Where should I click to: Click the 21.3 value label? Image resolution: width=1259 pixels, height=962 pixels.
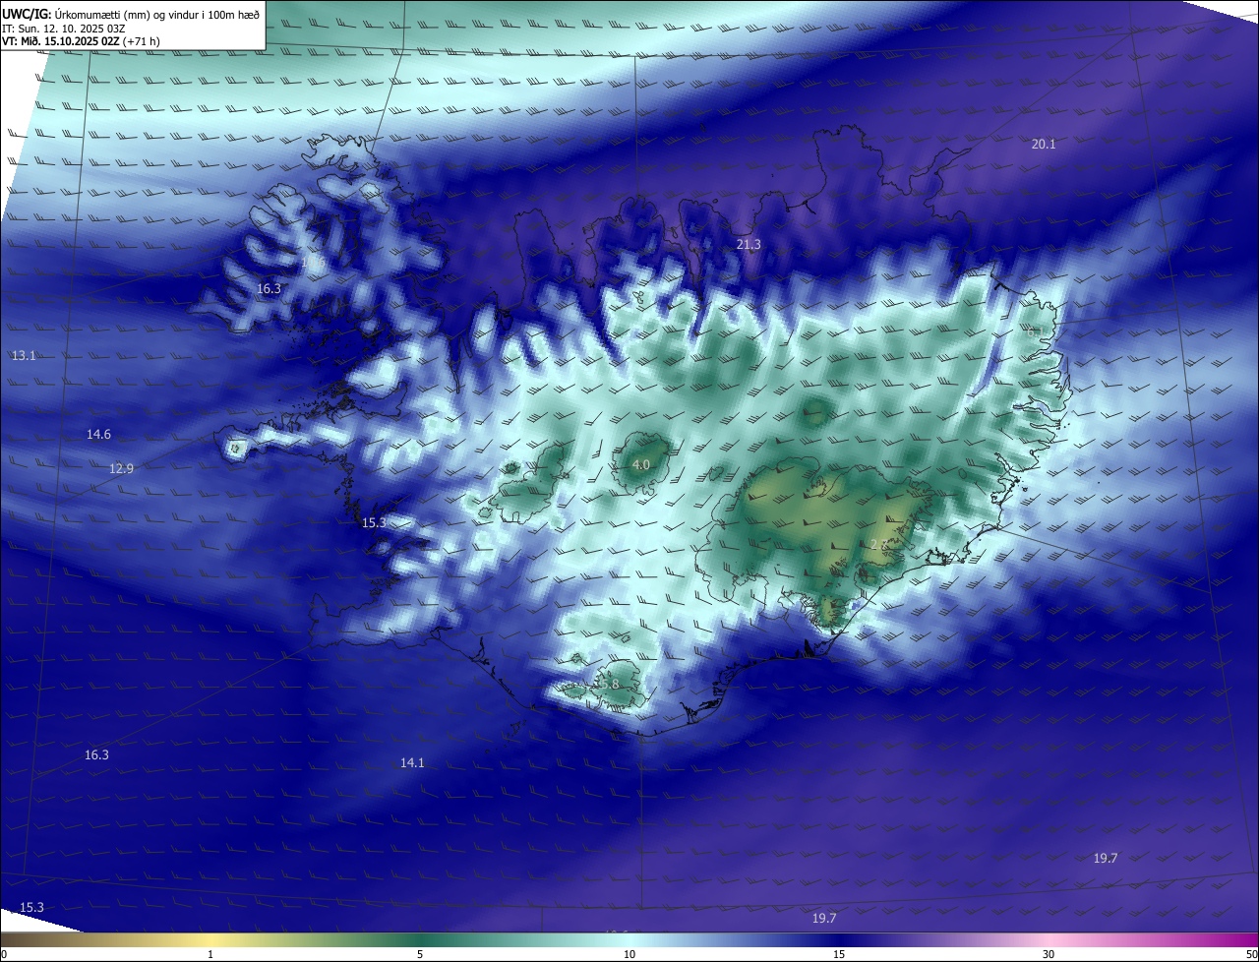pyautogui.click(x=749, y=244)
